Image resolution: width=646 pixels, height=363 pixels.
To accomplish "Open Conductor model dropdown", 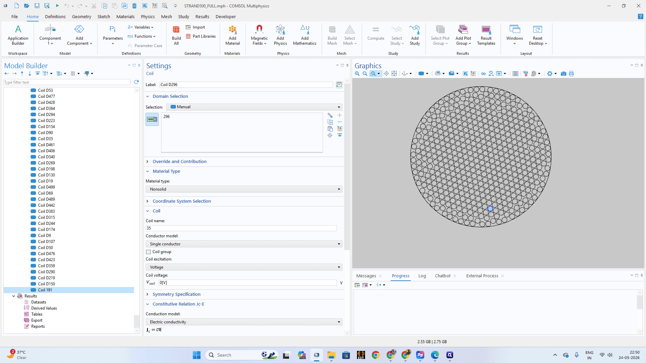I will pos(244,244).
